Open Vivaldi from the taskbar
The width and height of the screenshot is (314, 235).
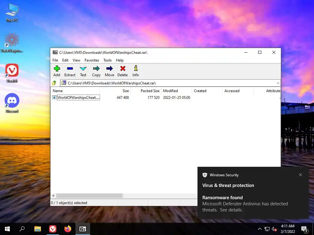click(53, 229)
